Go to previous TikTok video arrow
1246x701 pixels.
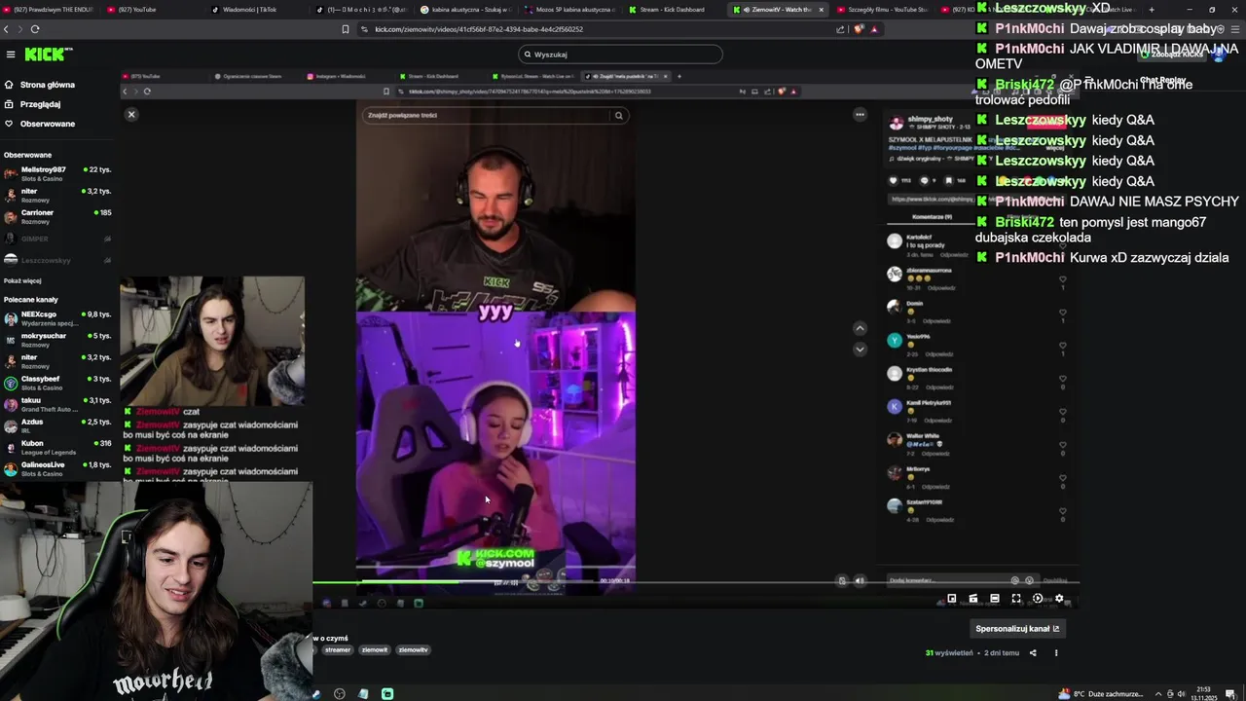[860, 328]
